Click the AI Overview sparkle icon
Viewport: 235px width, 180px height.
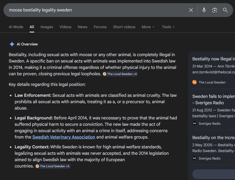(12, 44)
